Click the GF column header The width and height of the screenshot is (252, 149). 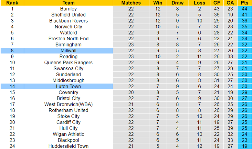click(216, 3)
